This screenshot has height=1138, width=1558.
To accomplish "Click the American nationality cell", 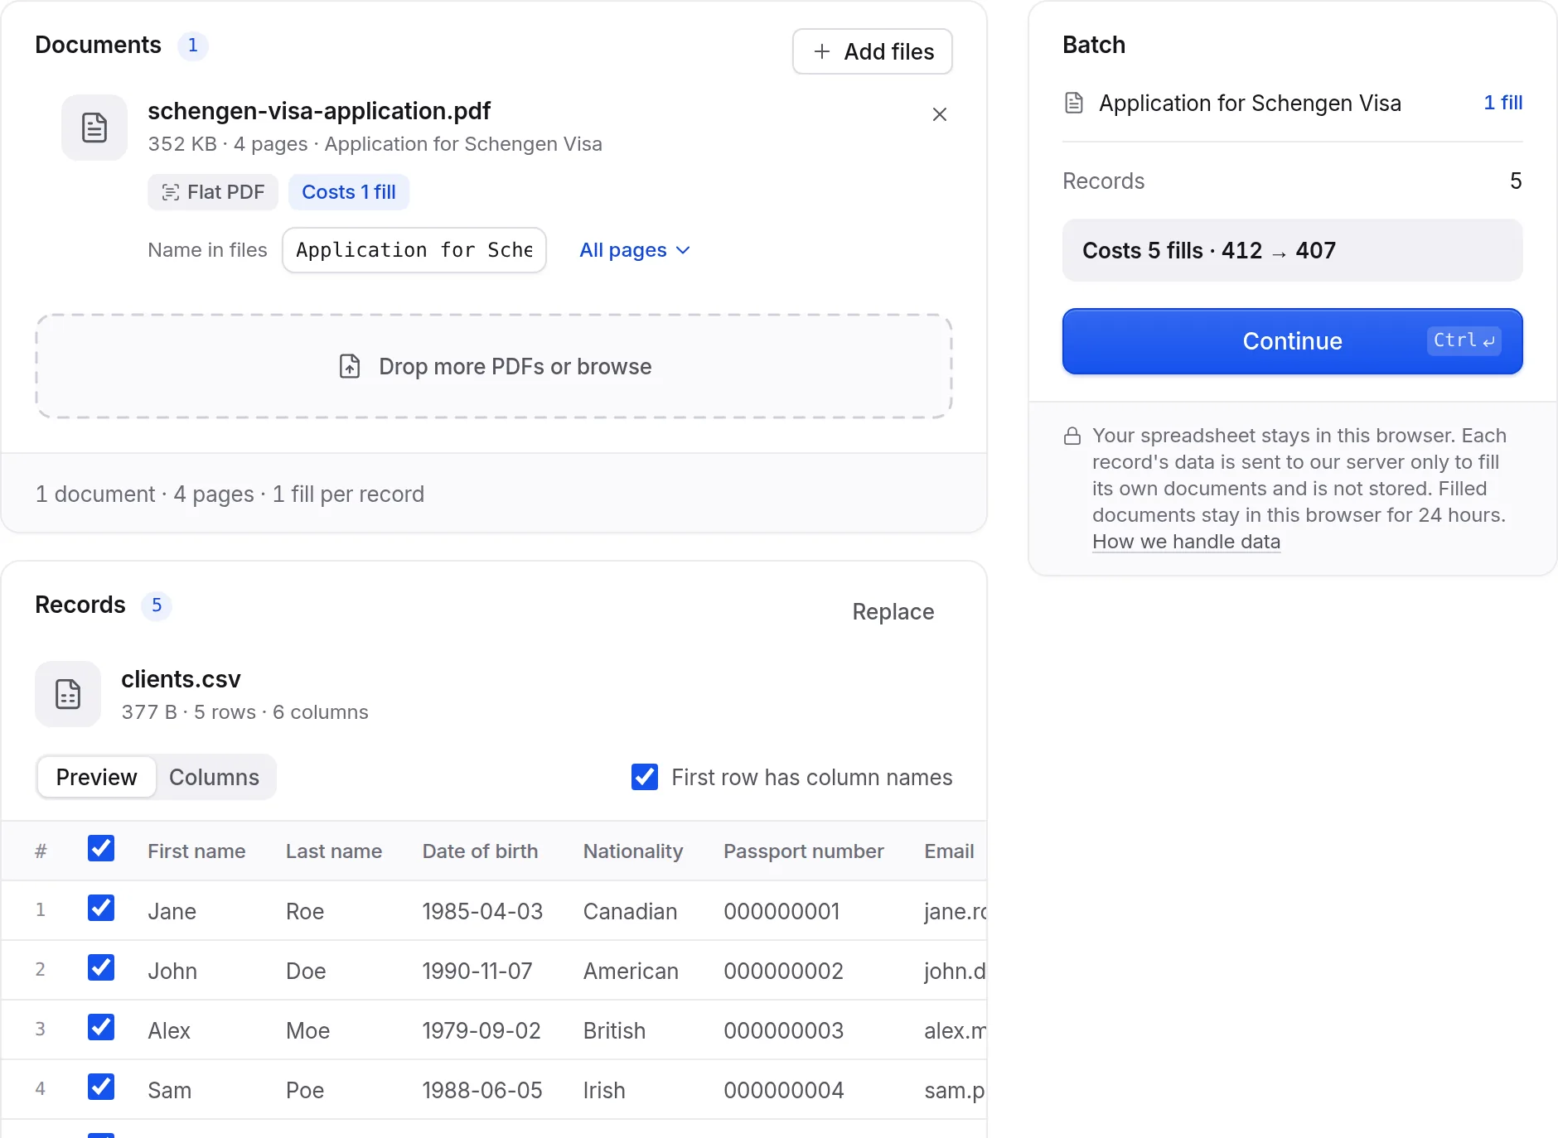I will pos(631,971).
